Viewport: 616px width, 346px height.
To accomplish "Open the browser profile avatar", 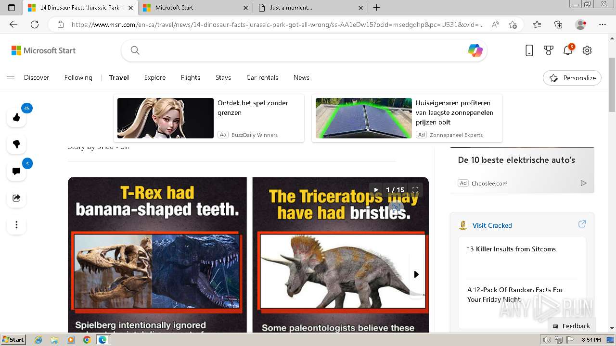I will 581,25.
